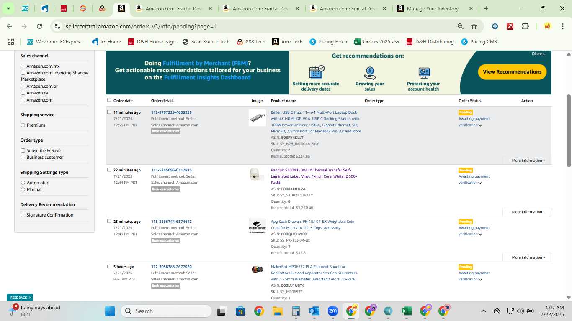
Task: Open Pricing Fetch bookmark
Action: click(328, 42)
